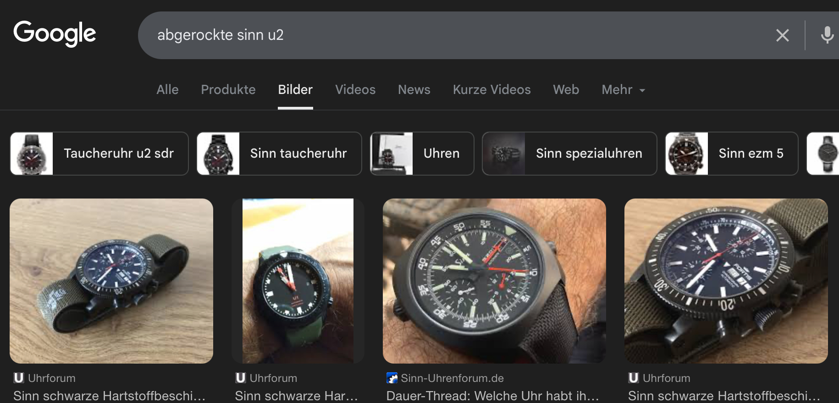The image size is (839, 403).
Task: Open the Fortis watch close-up image
Action: coord(726,281)
